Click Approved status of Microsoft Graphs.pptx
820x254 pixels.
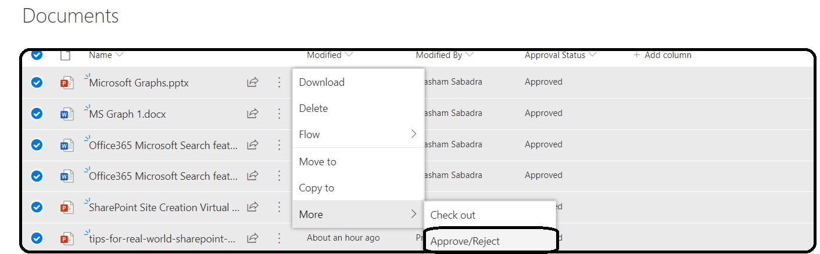pyautogui.click(x=543, y=82)
